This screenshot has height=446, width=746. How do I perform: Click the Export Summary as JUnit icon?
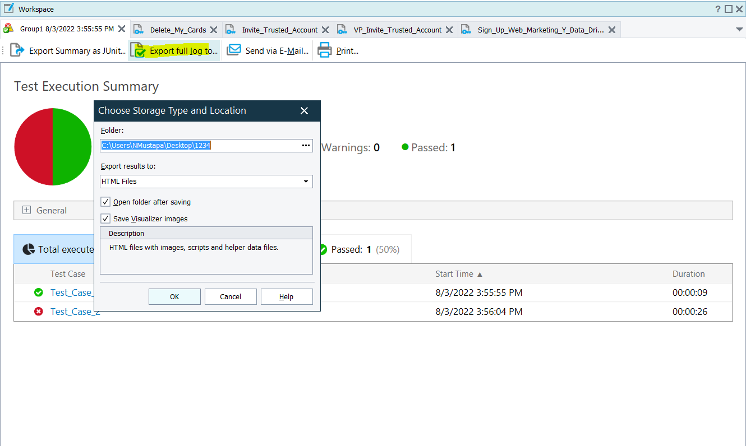click(x=17, y=50)
